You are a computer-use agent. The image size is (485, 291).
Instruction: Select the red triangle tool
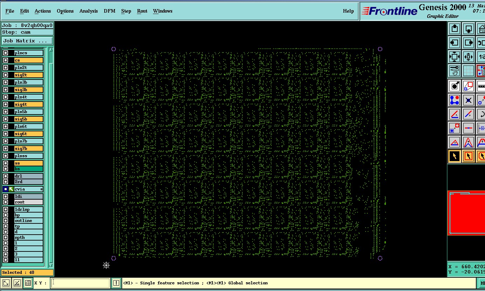(x=455, y=142)
